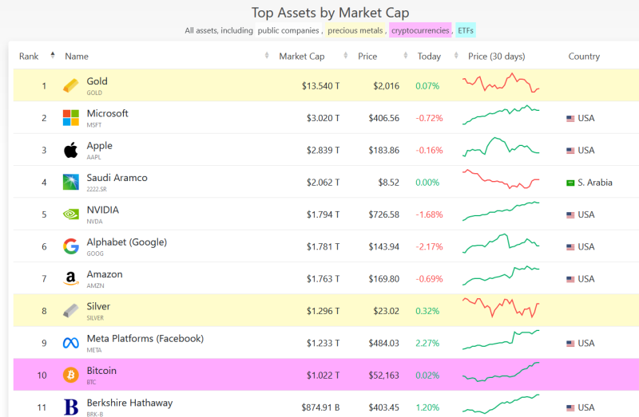Viewport: 639px width, 417px height.
Task: Click the Country column header
Action: 584,56
